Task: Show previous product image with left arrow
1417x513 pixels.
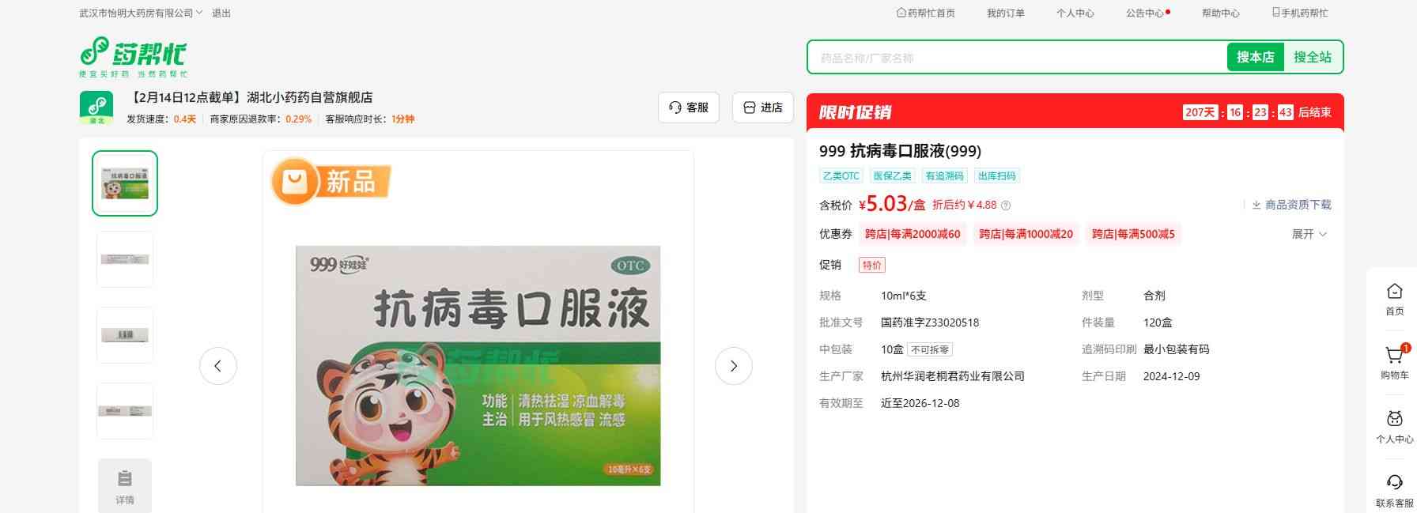Action: [218, 366]
